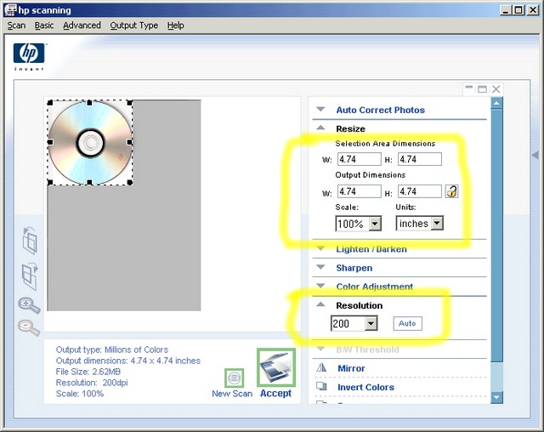Click the 'Output dimensions: 4.74 x 4.74 inches' text
The width and height of the screenshot is (544, 432).
click(128, 361)
